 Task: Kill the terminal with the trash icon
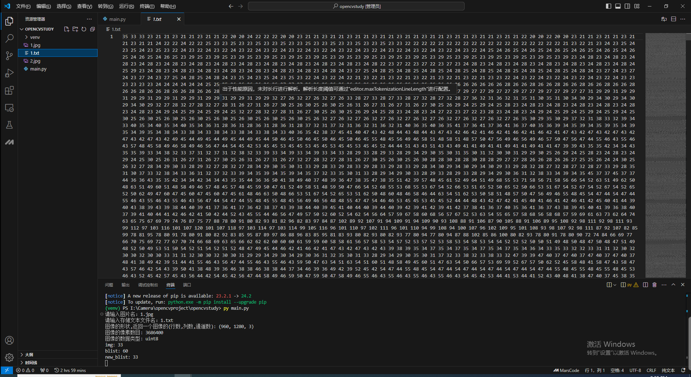[654, 285]
